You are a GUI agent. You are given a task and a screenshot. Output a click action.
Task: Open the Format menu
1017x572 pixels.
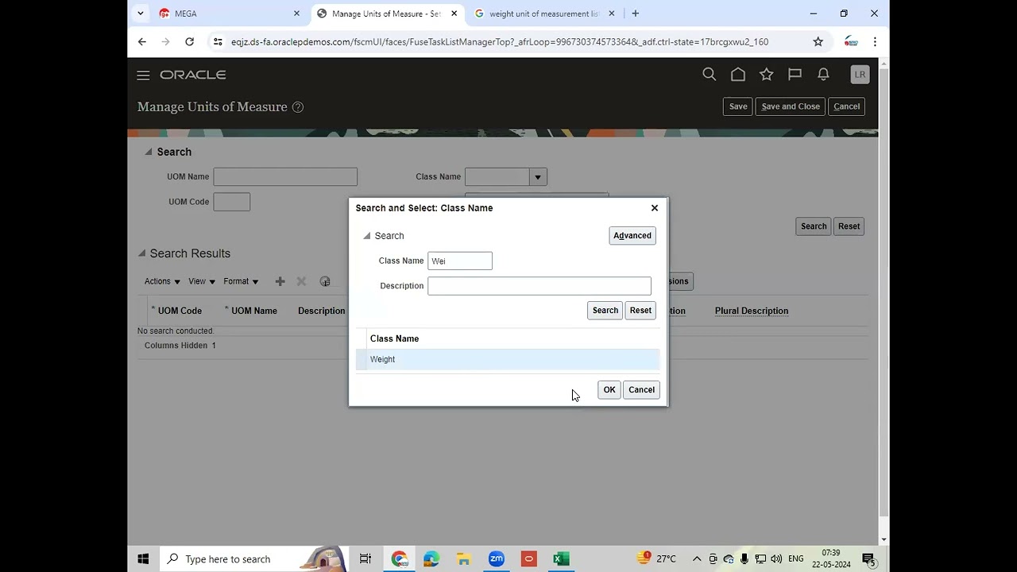click(241, 281)
